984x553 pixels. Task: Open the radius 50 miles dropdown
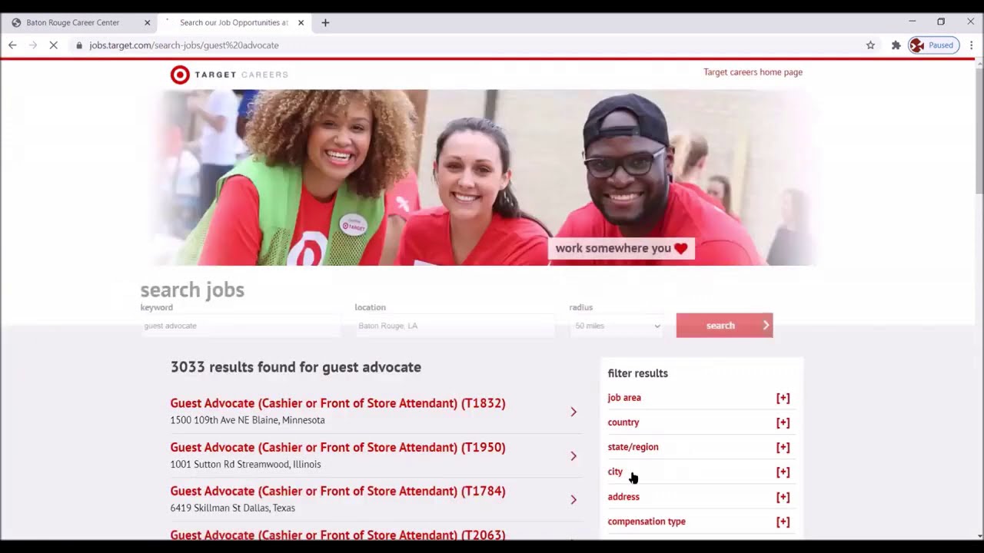pos(617,326)
